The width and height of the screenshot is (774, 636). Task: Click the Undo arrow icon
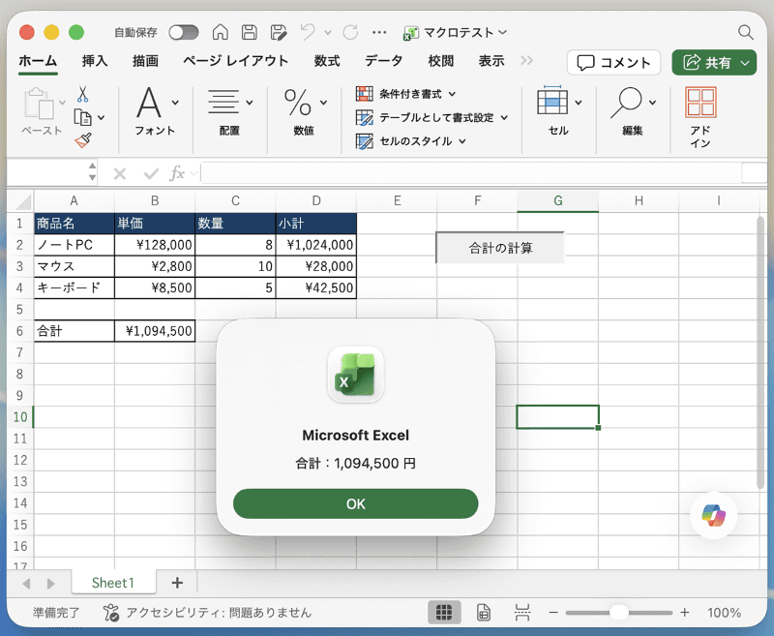(308, 32)
